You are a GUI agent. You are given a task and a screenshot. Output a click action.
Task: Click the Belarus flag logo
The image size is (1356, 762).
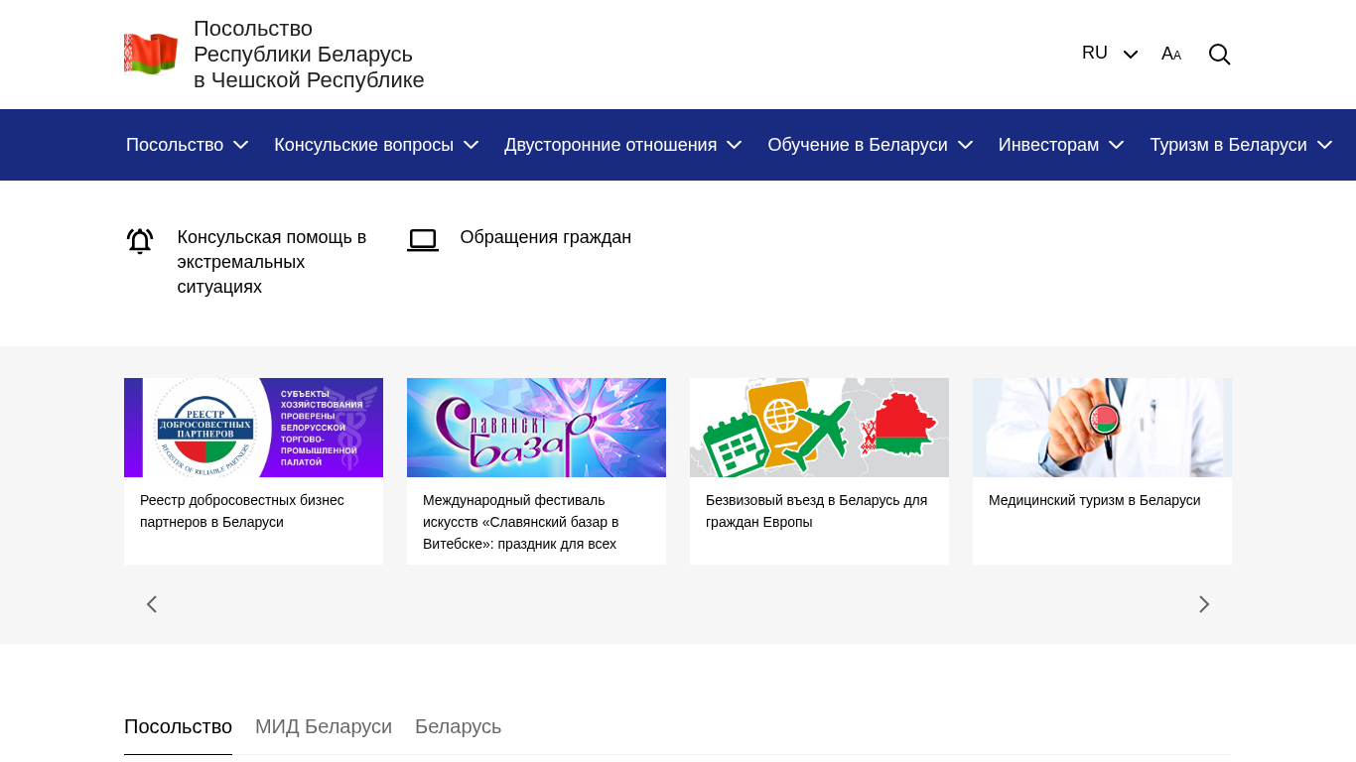tap(151, 54)
